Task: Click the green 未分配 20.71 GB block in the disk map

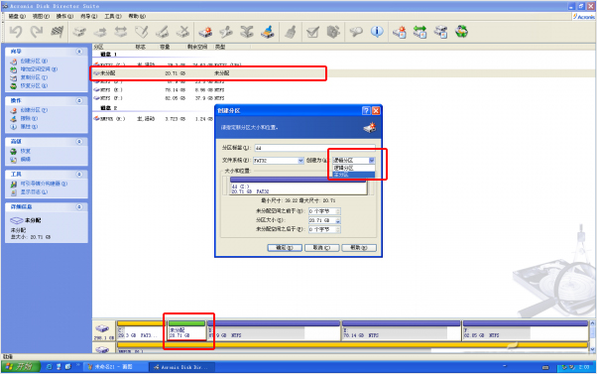Action: pos(186,331)
